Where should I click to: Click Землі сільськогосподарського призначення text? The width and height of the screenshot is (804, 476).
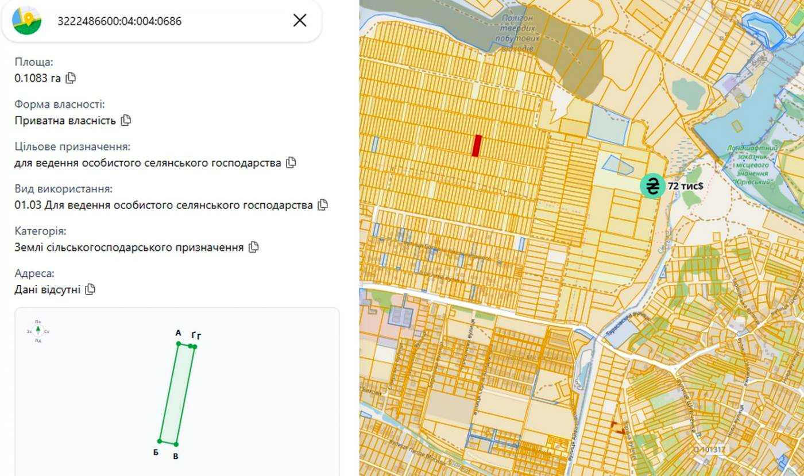[x=129, y=247]
